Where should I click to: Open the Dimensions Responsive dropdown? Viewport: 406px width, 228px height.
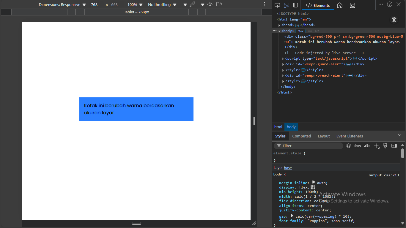point(62,5)
